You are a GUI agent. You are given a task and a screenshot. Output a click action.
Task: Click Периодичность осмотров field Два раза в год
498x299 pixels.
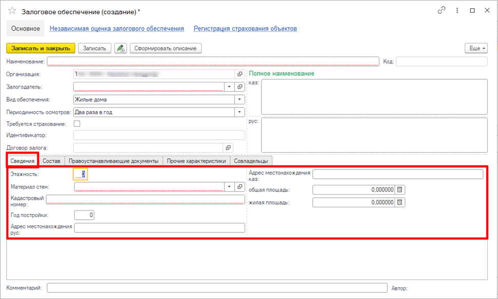tap(154, 112)
